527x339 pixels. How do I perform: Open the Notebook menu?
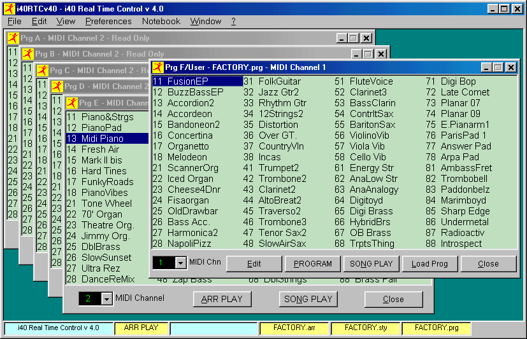[161, 21]
